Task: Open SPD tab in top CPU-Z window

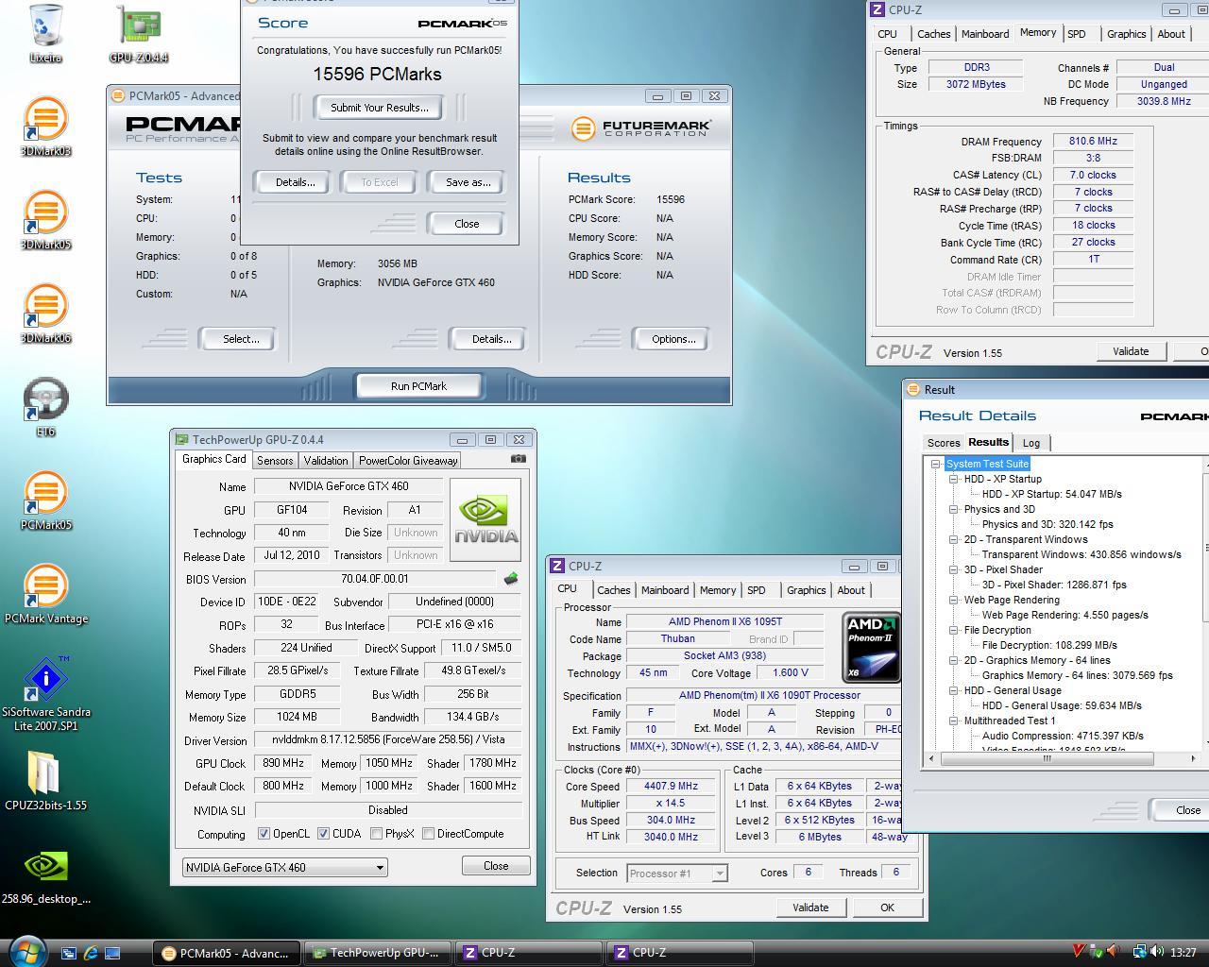Action: [1076, 34]
